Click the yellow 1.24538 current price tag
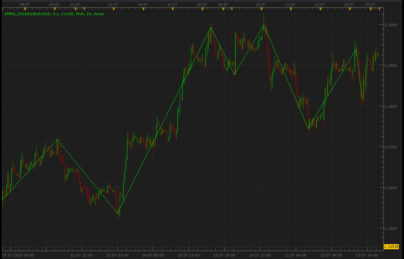 (391, 247)
